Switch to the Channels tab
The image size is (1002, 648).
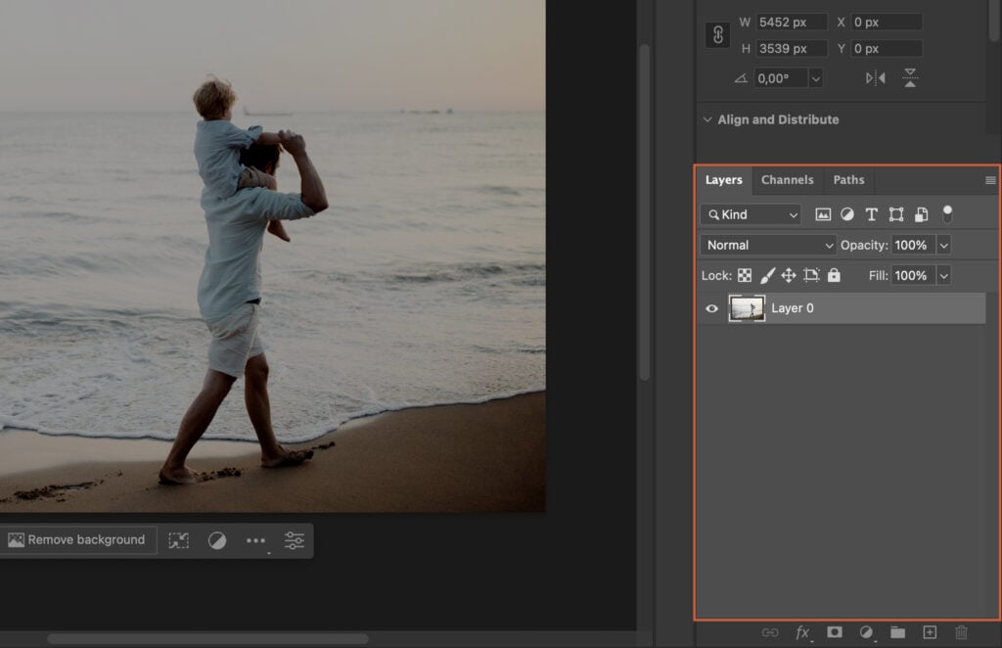[788, 180]
